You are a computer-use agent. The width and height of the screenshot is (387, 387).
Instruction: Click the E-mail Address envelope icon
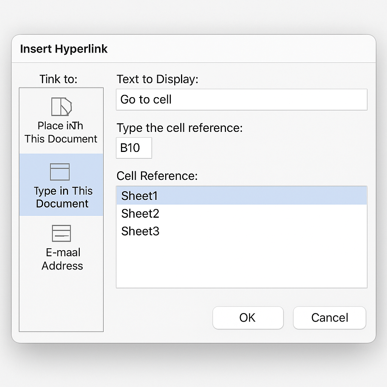pos(61,233)
